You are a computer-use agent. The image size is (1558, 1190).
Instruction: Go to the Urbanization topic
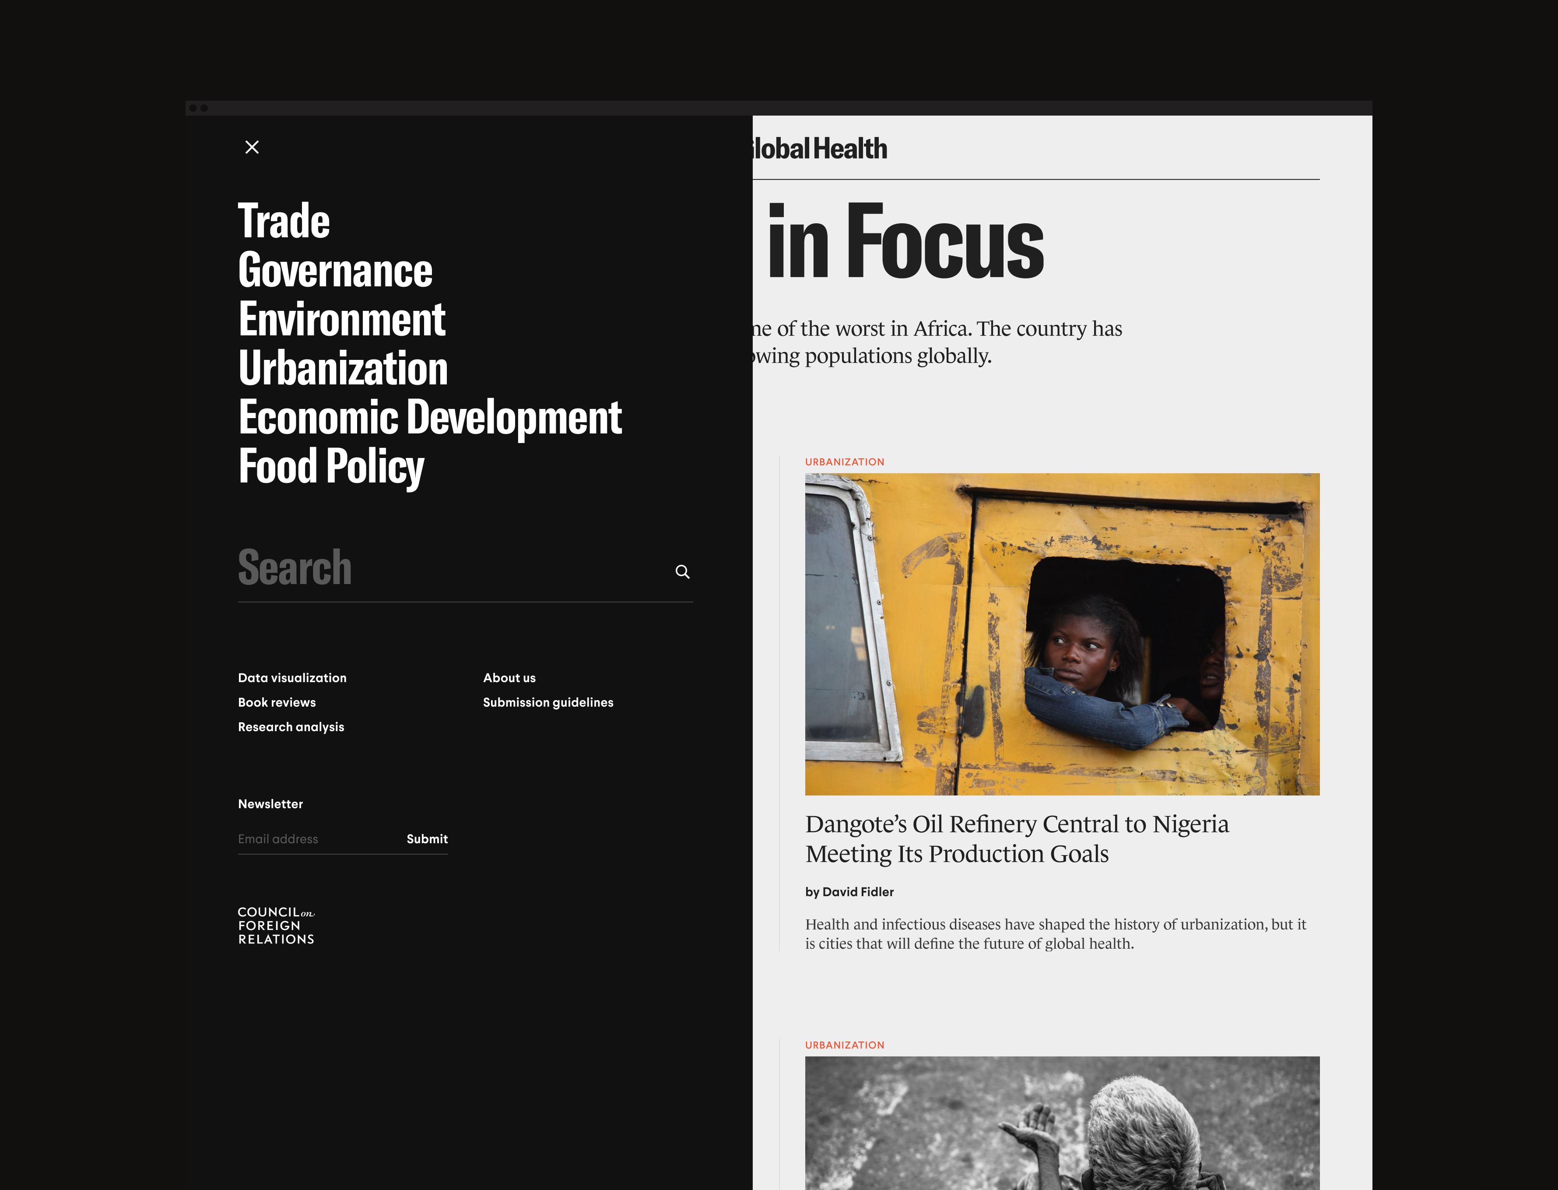[x=343, y=368]
